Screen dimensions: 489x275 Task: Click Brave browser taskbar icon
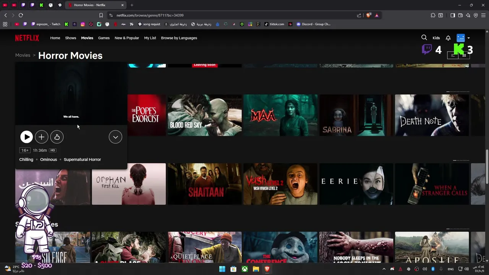pyautogui.click(x=267, y=269)
